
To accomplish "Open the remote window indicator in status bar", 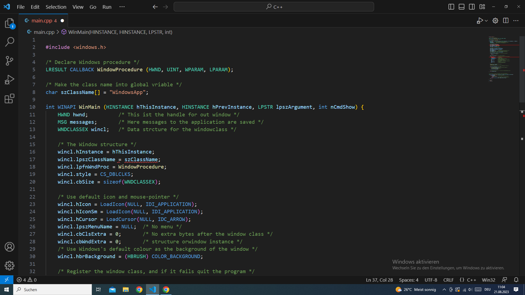I will [x=7, y=280].
